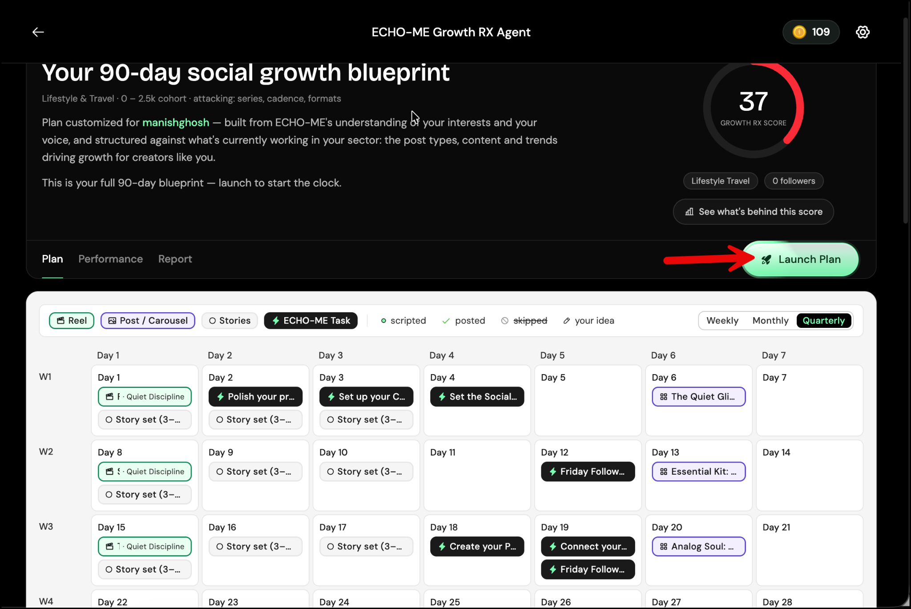The height and width of the screenshot is (609, 911).
Task: Open Day 1 Quiet Discipline reel item
Action: [x=145, y=396]
